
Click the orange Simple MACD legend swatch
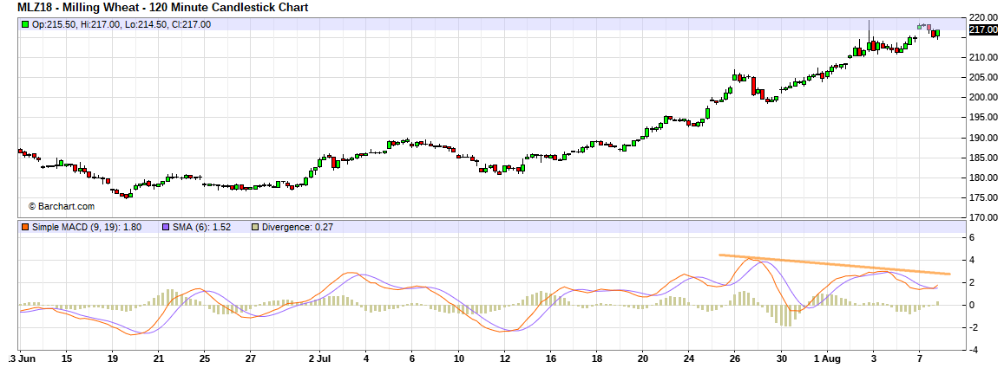pyautogui.click(x=24, y=227)
